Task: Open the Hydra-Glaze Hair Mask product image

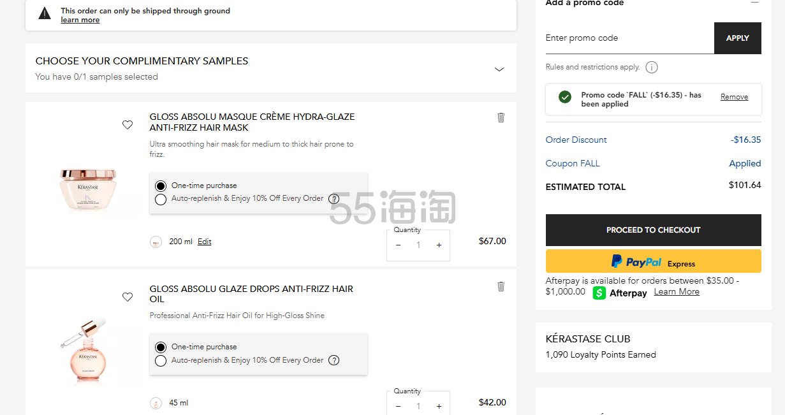Action: 88,189
